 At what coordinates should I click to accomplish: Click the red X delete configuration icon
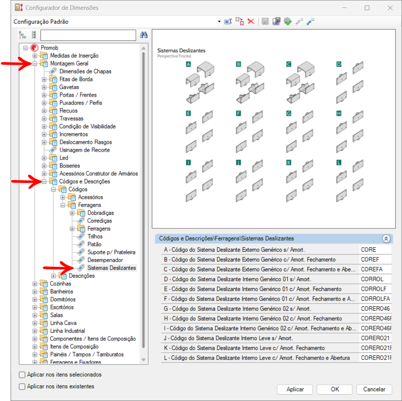251,22
